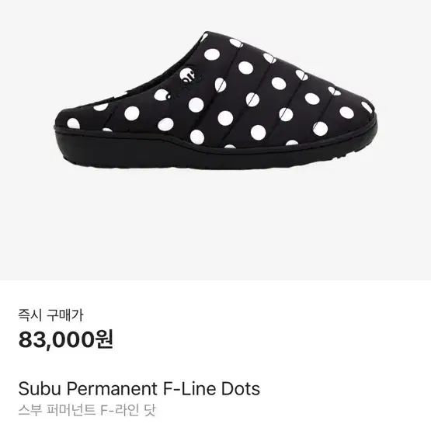The width and height of the screenshot is (431, 431).
Task: Open the polka-dot slipper product image
Action: (216, 101)
